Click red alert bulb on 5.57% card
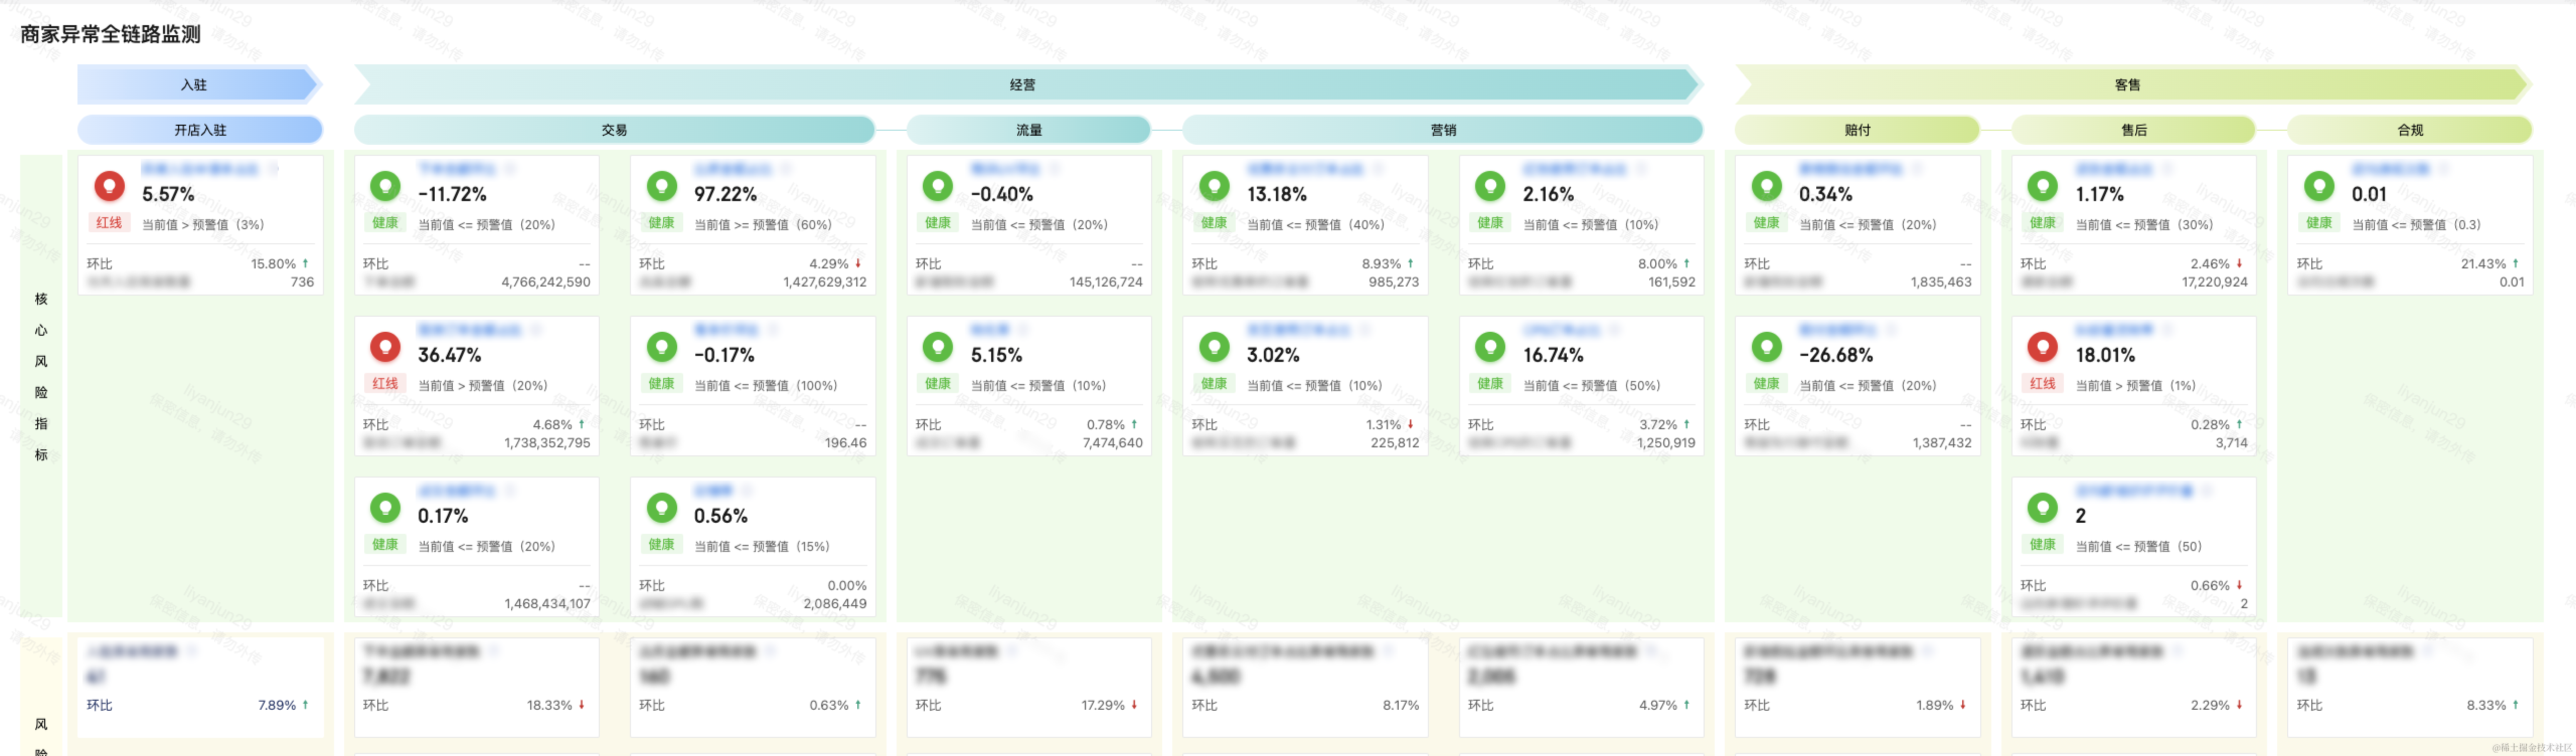2576x756 pixels. (x=109, y=185)
